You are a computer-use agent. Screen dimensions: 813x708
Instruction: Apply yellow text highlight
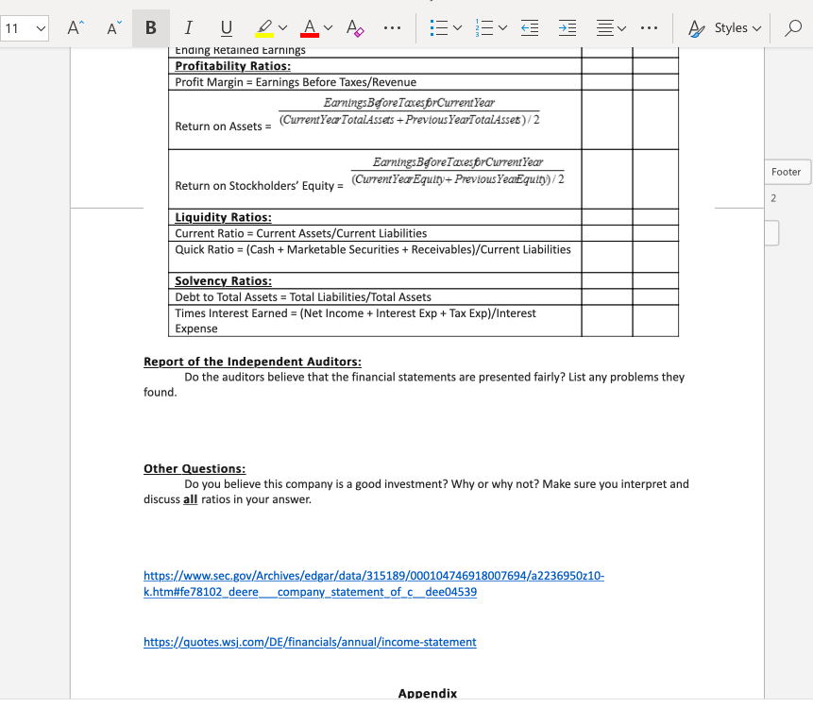click(x=263, y=27)
